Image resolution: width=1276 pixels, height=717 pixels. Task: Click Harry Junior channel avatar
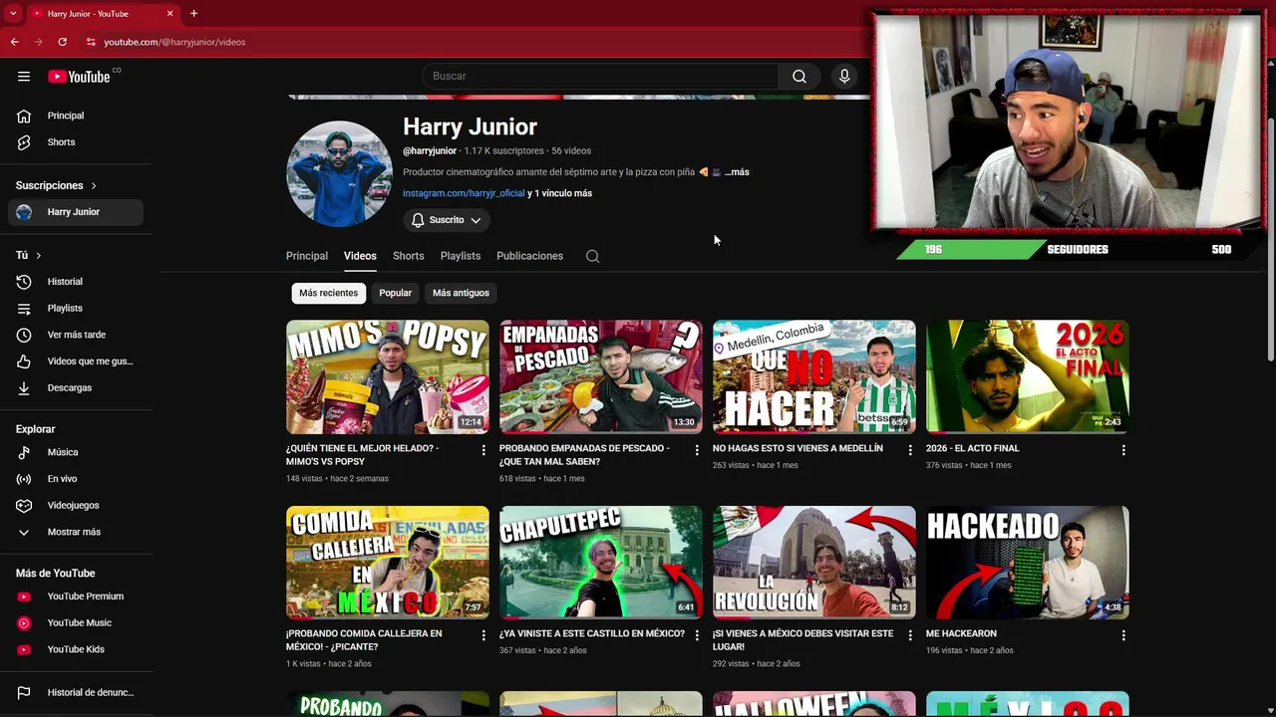[x=339, y=174]
